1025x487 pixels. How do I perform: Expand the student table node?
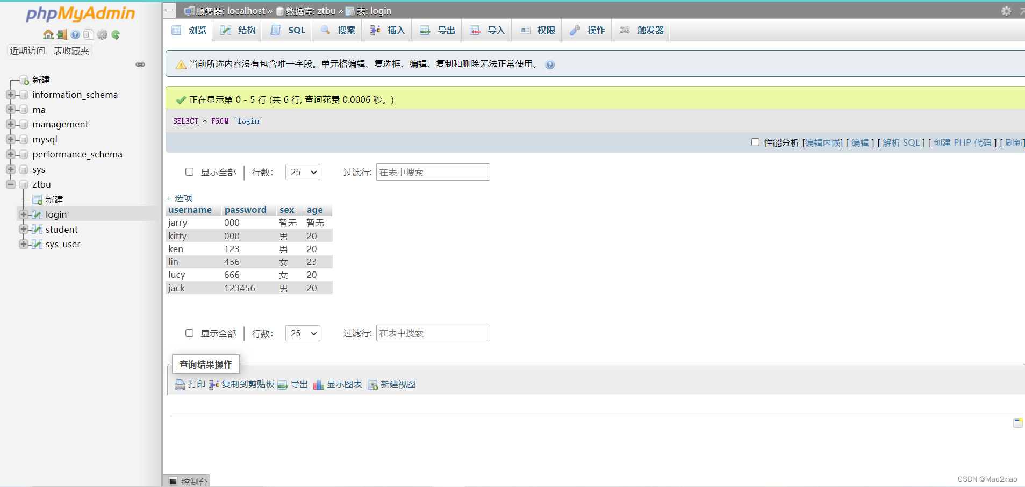[23, 229]
